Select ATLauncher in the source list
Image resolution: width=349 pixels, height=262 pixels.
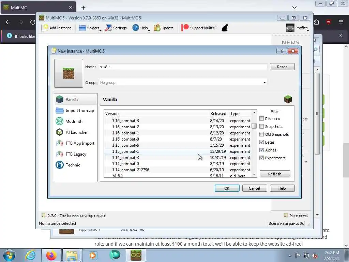[76, 132]
